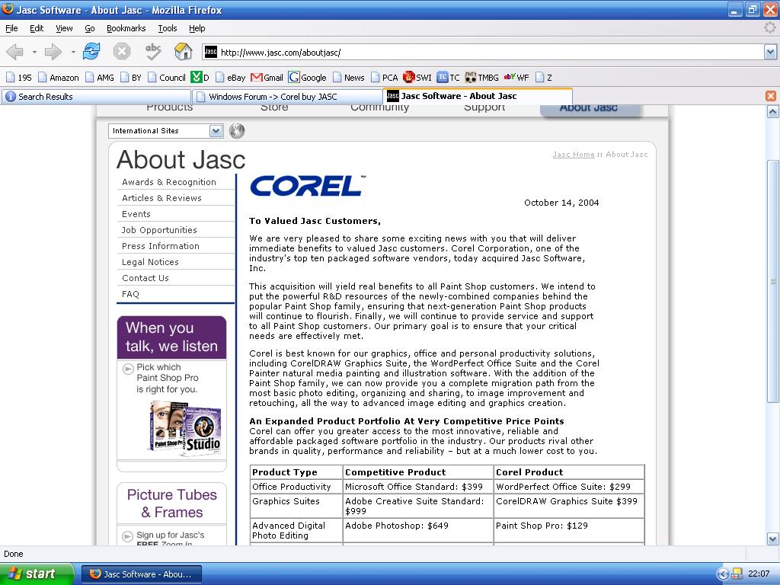The height and width of the screenshot is (585, 780).
Task: Click the vertical scrollbar thumb
Action: tap(772, 281)
